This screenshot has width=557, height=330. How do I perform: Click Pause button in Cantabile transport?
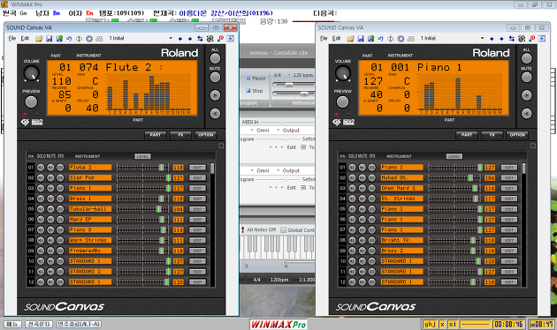coord(256,79)
